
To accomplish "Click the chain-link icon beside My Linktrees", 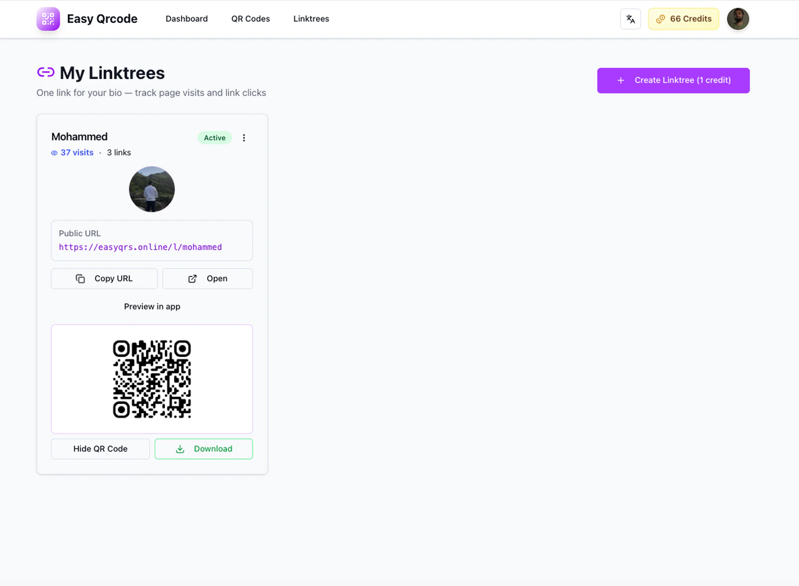I will 46,72.
